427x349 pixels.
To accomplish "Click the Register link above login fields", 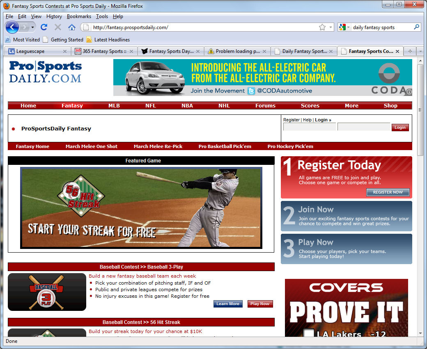I will [x=292, y=120].
